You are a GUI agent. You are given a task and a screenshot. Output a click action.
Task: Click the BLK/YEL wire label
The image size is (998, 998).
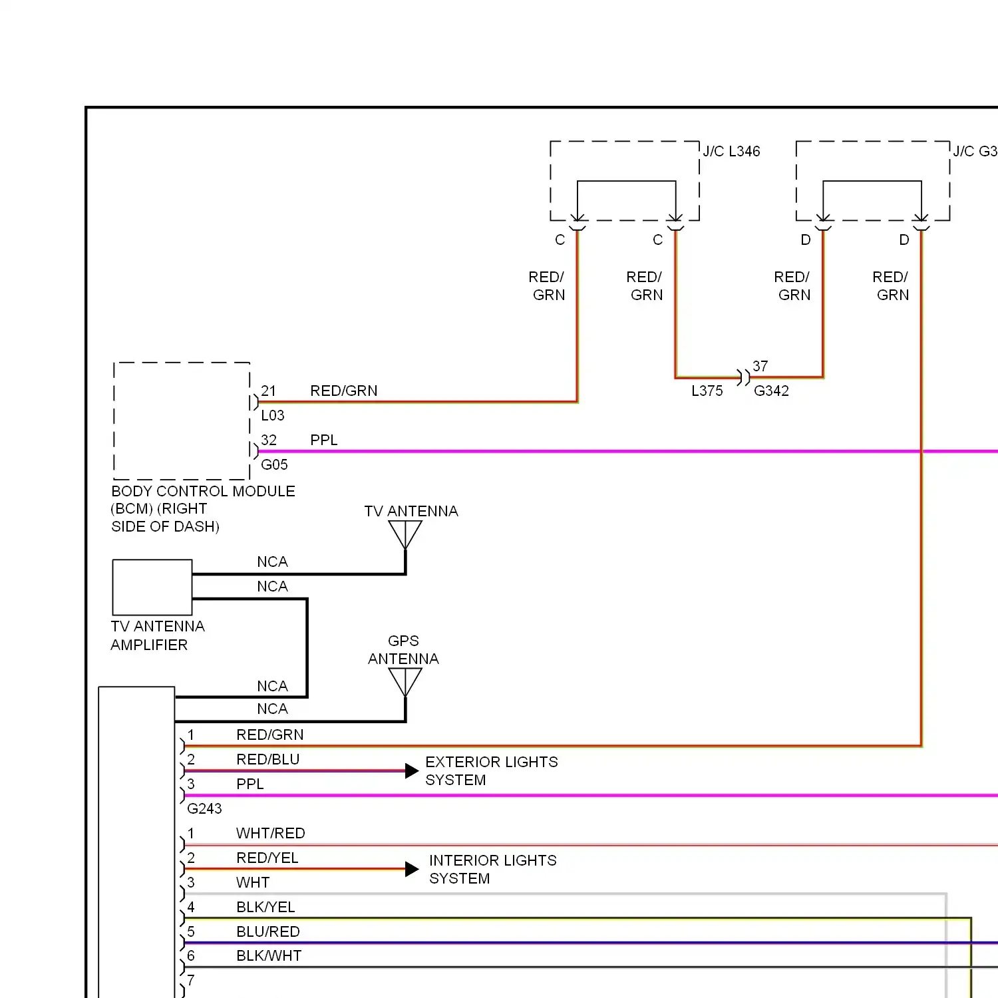(265, 908)
